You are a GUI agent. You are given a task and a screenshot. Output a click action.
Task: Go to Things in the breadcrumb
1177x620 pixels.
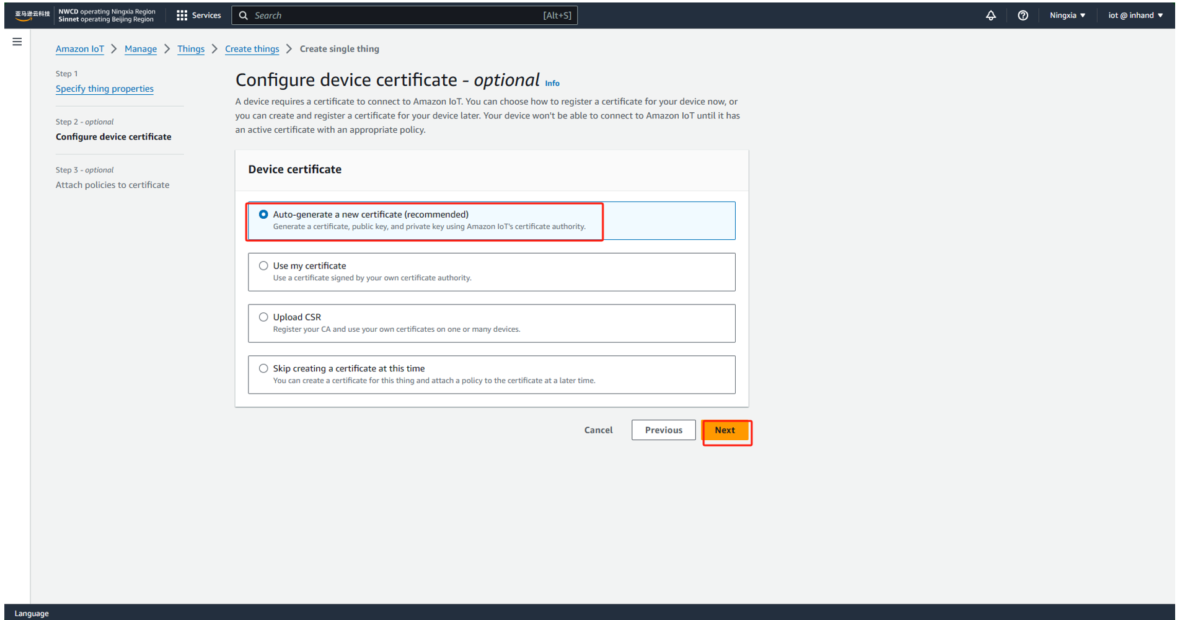190,49
